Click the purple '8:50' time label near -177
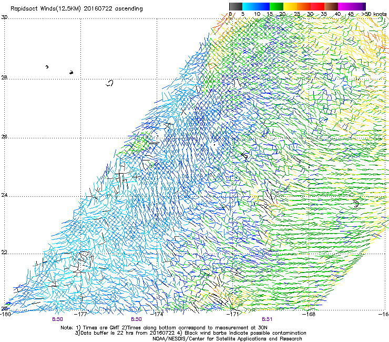This screenshot has height=342, width=389. click(57, 319)
